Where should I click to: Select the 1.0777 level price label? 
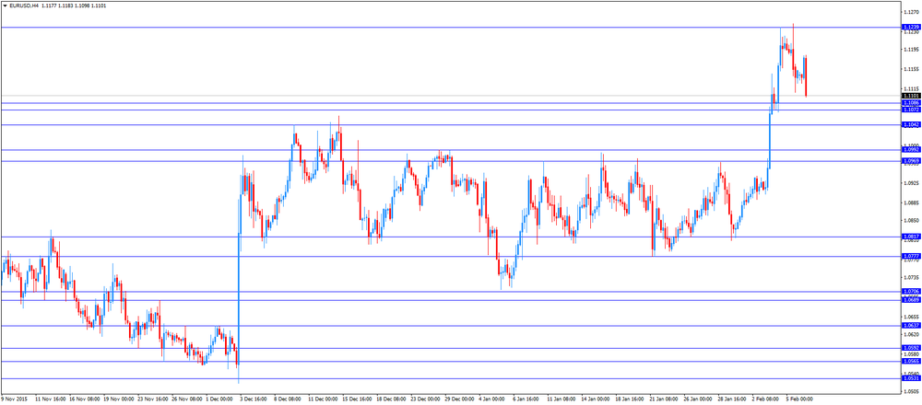pos(911,257)
